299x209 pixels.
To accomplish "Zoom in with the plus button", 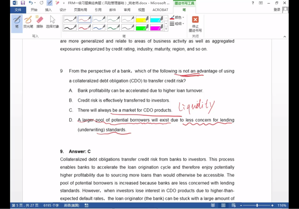I will [272, 205].
